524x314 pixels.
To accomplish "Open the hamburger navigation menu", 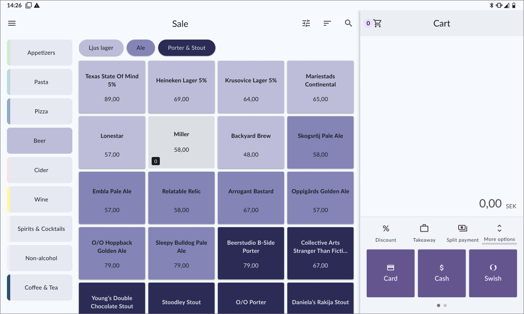I will [x=12, y=23].
